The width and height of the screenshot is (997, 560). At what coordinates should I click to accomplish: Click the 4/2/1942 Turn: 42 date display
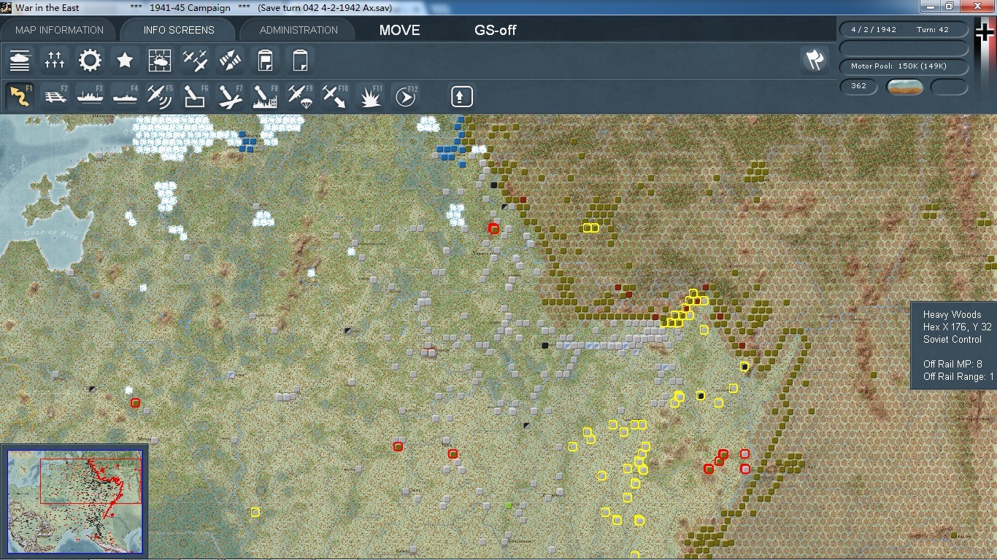pos(904,30)
